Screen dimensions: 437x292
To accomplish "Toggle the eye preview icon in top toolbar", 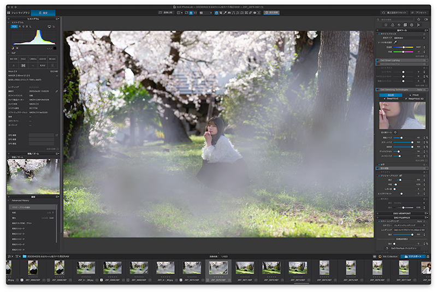I will [255, 13].
